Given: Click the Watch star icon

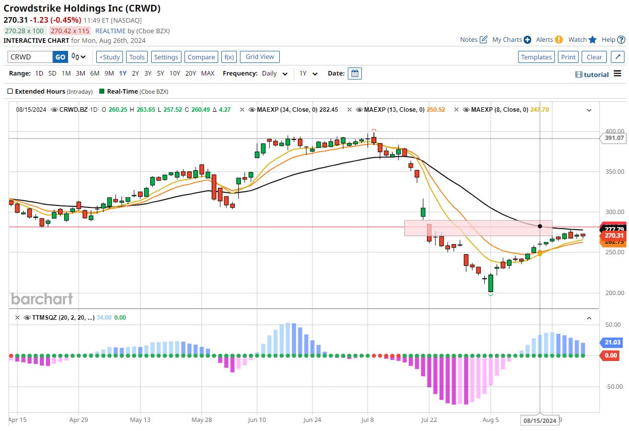Looking at the screenshot, I should coord(593,40).
